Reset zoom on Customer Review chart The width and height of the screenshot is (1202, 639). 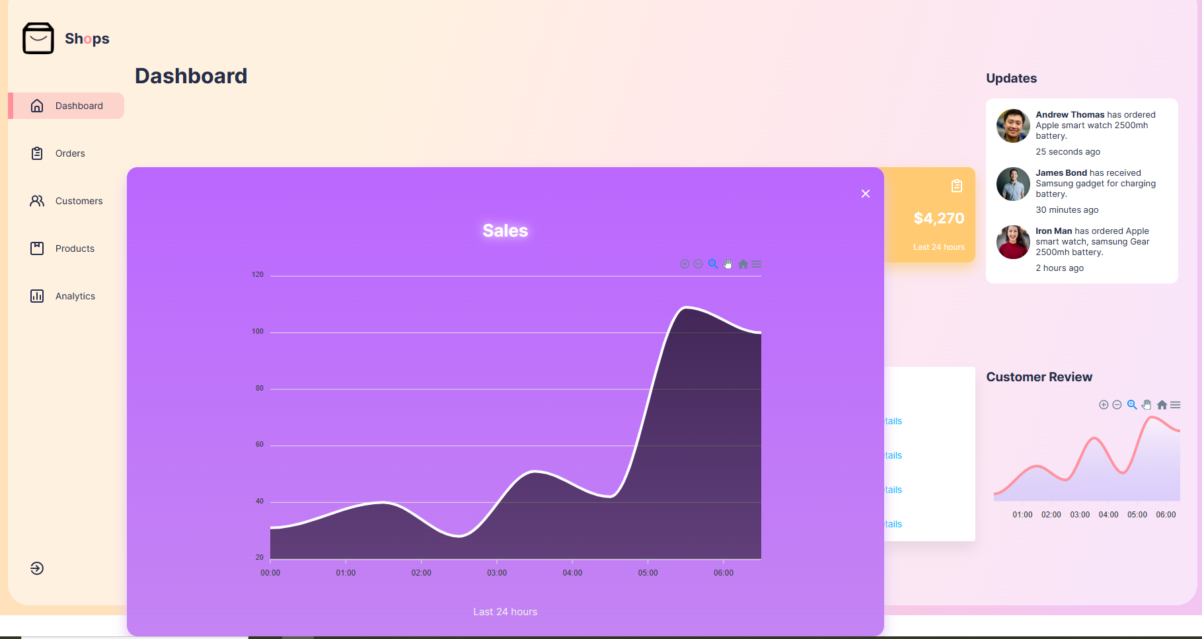click(1162, 404)
